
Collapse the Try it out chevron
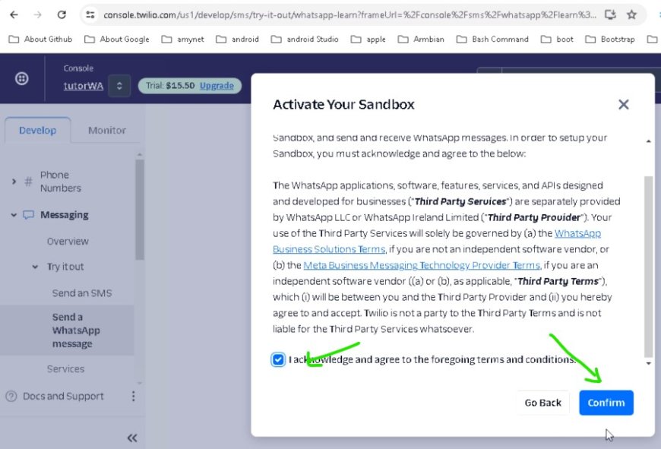point(35,267)
